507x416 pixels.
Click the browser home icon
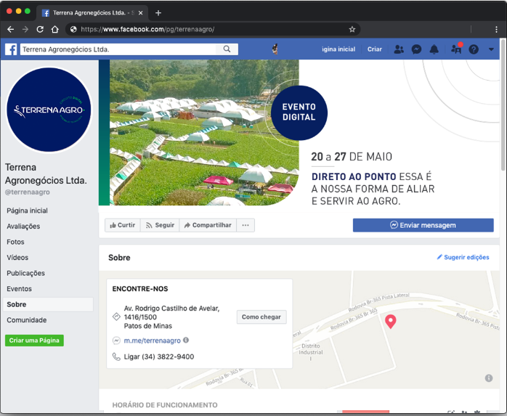[55, 30]
